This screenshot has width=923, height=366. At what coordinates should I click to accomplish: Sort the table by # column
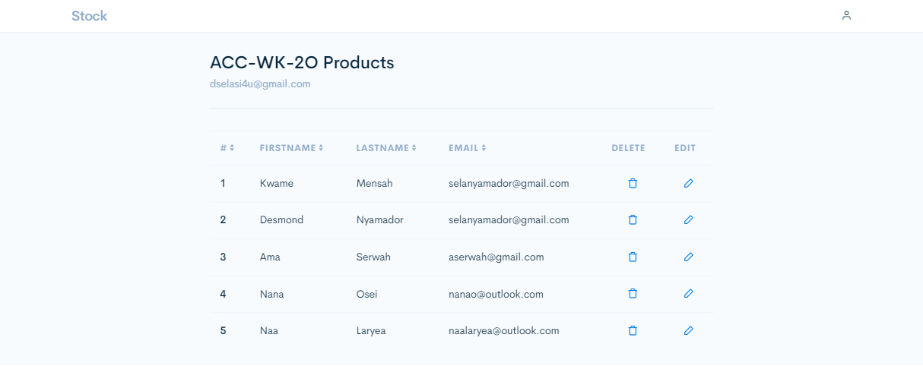pos(227,148)
